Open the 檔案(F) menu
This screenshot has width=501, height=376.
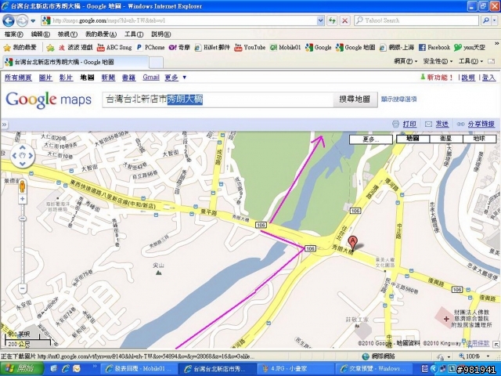point(14,34)
